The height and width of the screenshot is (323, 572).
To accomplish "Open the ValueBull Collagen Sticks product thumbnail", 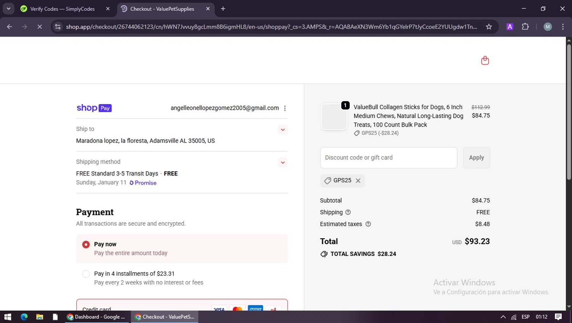I will [334, 117].
